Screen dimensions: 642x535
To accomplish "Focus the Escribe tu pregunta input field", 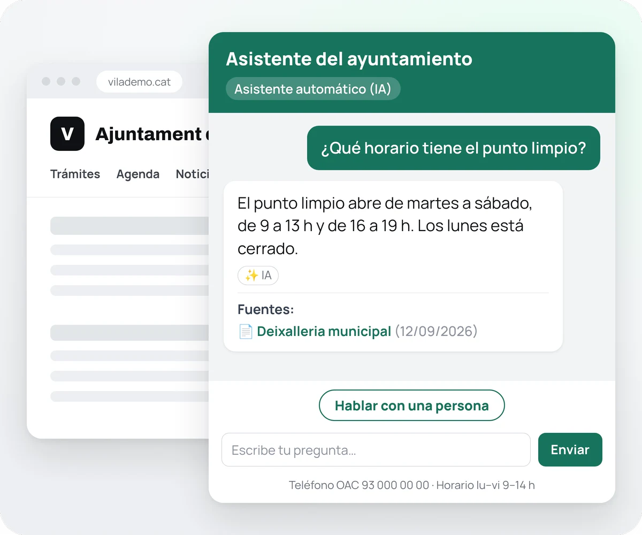I will pyautogui.click(x=376, y=450).
